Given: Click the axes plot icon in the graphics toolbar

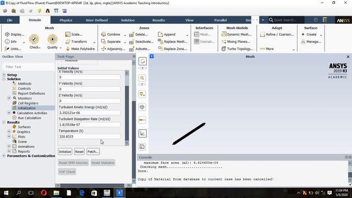Looking at the screenshot, I should click(142, 133).
